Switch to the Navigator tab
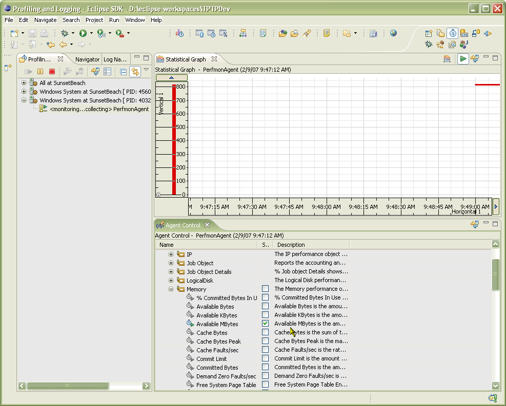The image size is (506, 406). 87,59
